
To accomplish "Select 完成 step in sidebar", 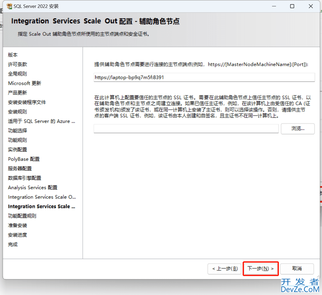I will (x=13, y=244).
